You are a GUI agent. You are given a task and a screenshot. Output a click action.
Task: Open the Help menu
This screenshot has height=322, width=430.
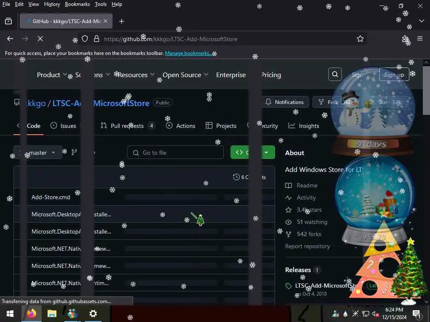(x=117, y=4)
